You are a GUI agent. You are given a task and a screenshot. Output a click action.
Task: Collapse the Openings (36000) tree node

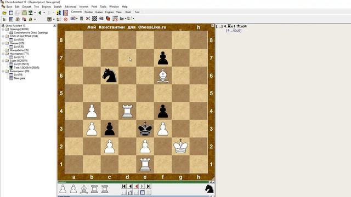3,29
